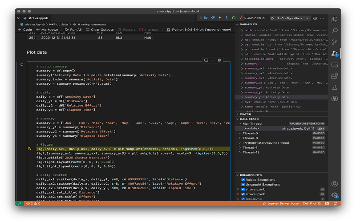Screen dimensions: 356x222
Task: Open cell more actions ellipsis
Action: click(x=213, y=60)
